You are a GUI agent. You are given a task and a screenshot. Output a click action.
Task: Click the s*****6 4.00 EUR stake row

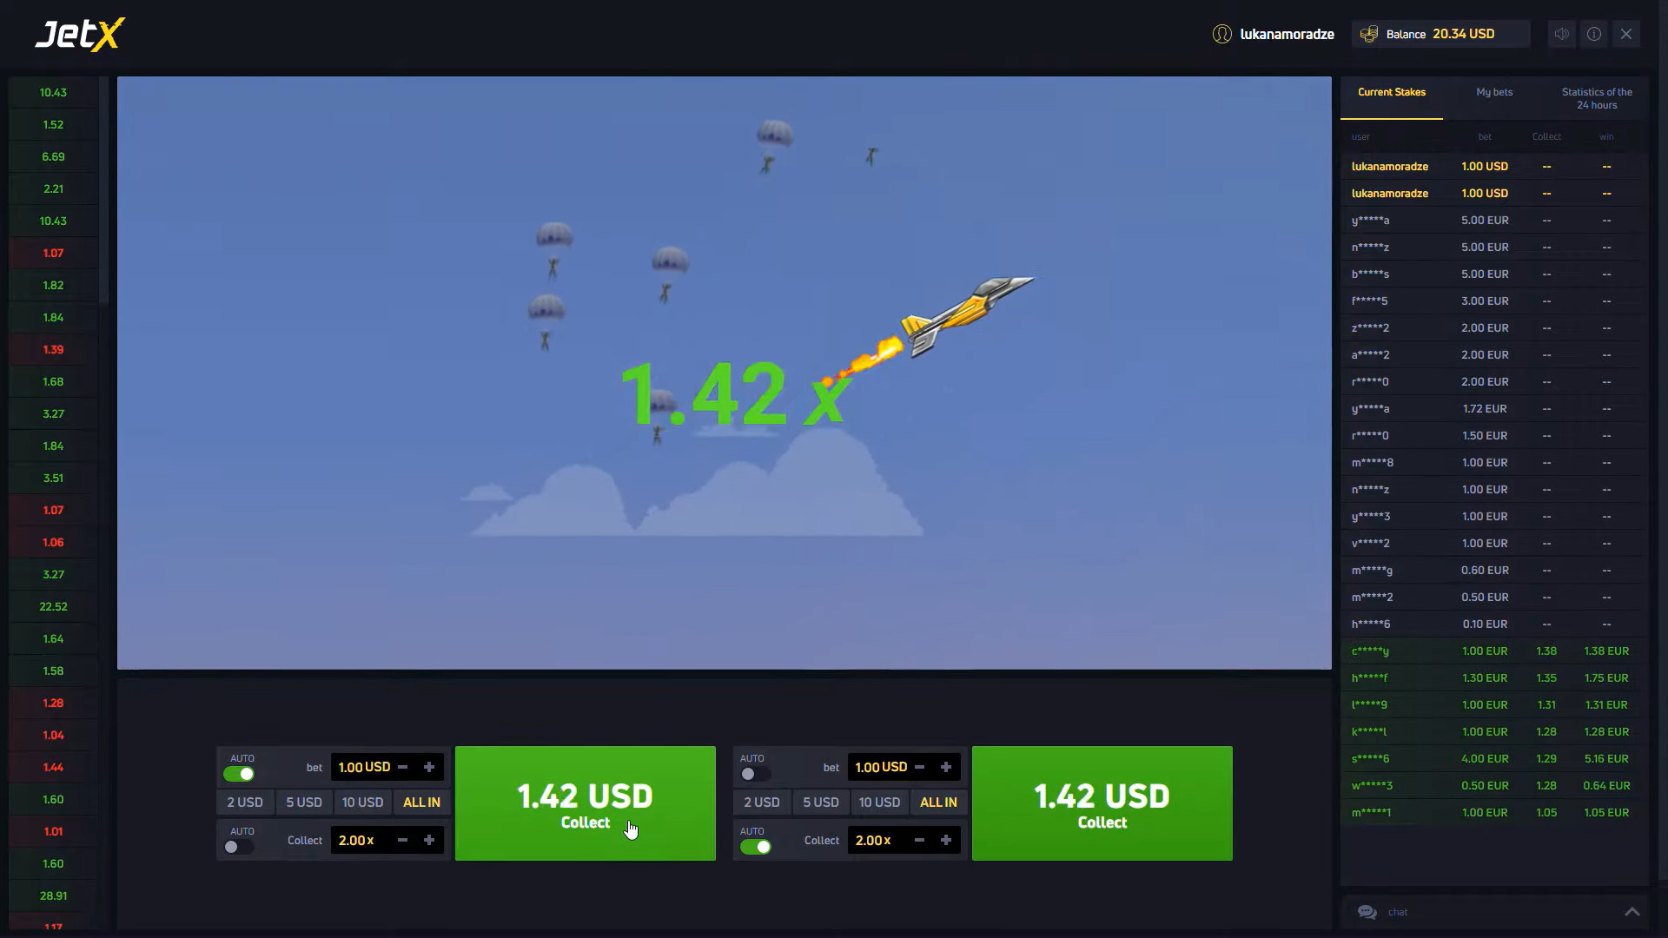(1494, 758)
